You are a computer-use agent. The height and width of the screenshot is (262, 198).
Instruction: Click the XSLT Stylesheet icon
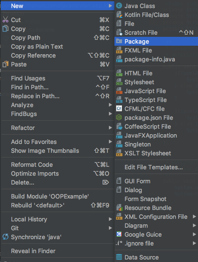[x=119, y=153]
